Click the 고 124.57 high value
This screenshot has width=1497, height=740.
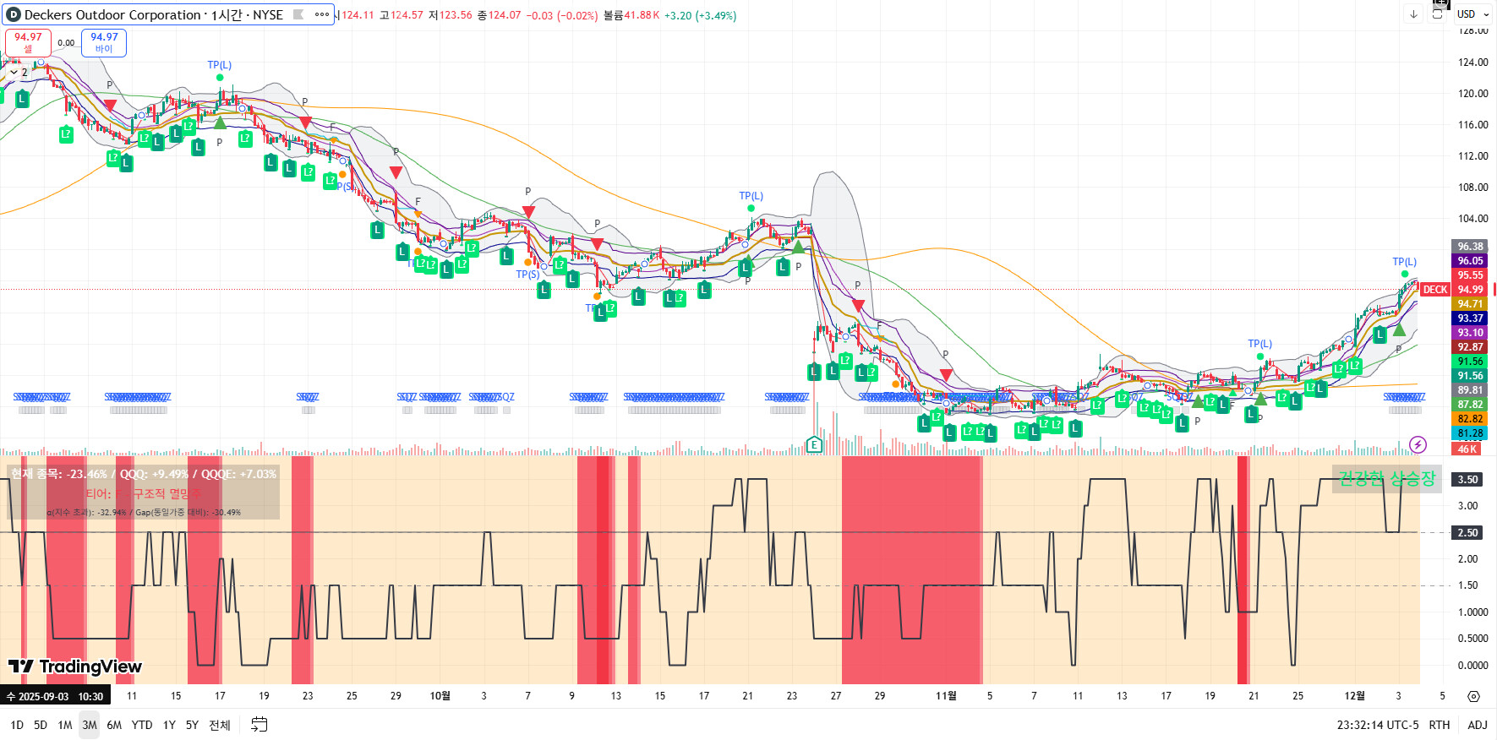point(402,15)
